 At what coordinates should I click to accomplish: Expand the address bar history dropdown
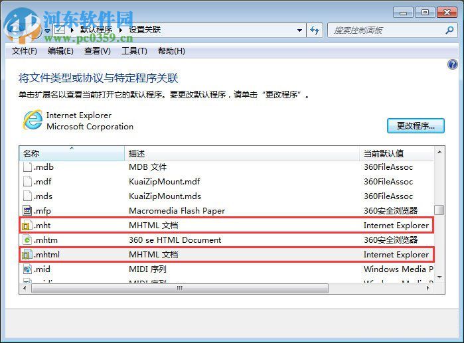(299, 30)
